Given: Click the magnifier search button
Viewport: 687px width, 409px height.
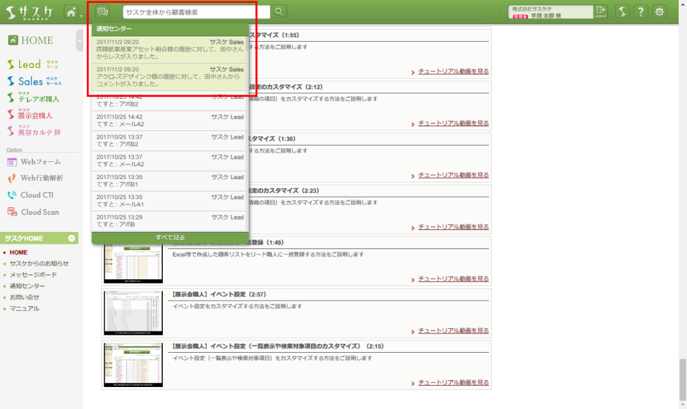Looking at the screenshot, I should (x=279, y=12).
